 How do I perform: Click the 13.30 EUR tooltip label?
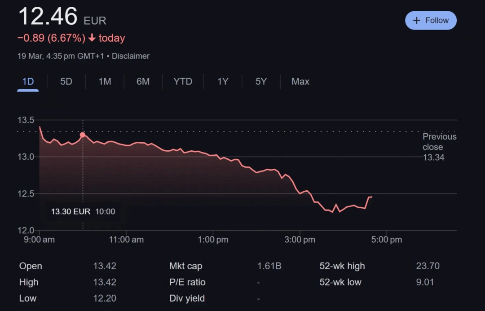pos(71,211)
